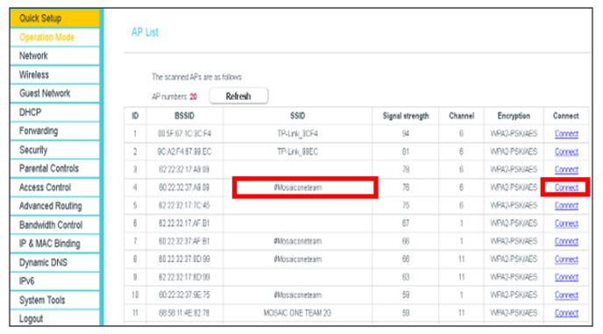Select Forwarding in the sidebar
The image size is (603, 334).
(54, 131)
